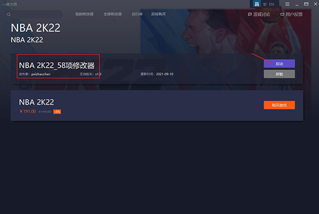Screen dimensions: 319x214
Task: Switch language to EN
Action: pos(272,4)
